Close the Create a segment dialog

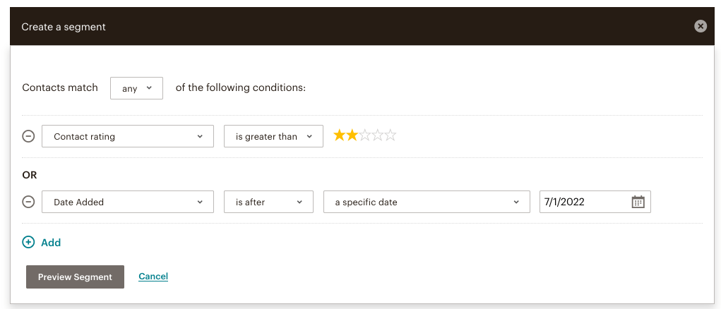[x=701, y=27]
